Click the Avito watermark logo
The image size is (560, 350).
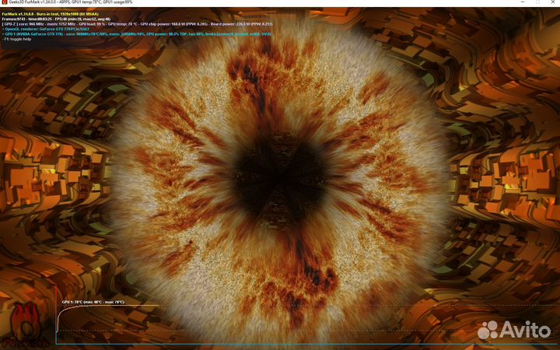(514, 330)
